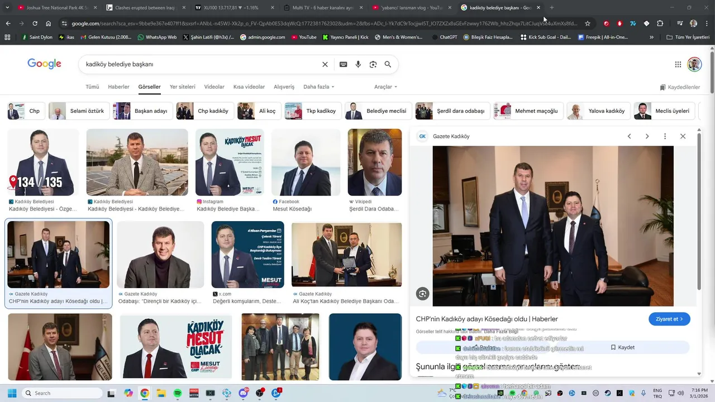This screenshot has width=715, height=402.
Task: Switch to the Kısa videolar tab
Action: click(x=249, y=87)
